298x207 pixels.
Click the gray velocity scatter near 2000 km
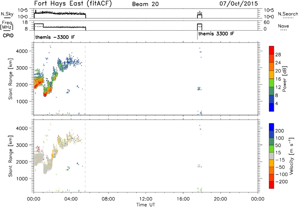tap(39, 158)
